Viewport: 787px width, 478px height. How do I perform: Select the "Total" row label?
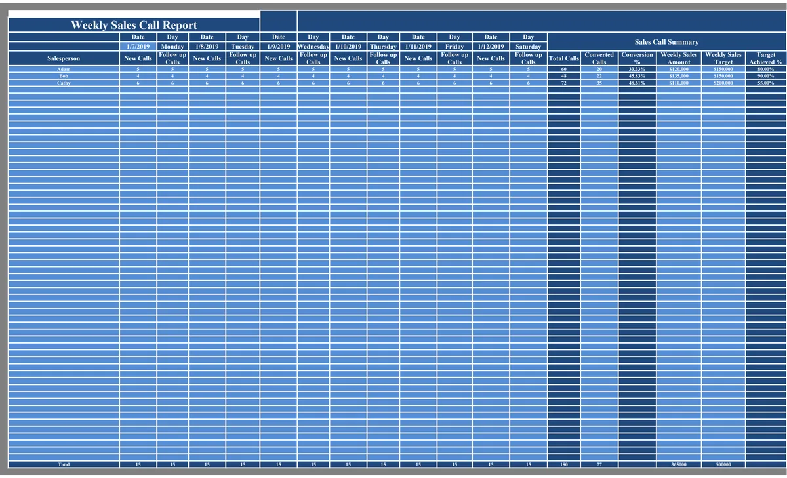point(64,464)
